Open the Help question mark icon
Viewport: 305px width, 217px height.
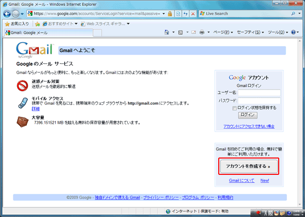[x=293, y=32]
